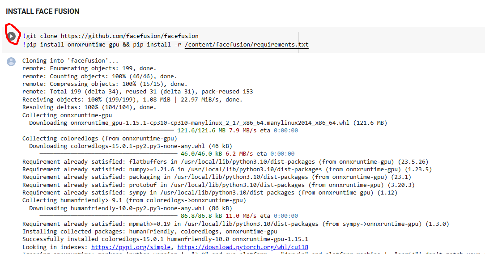Image resolution: width=485 pixels, height=254 pixels.
Task: Click the Downloading coloredlogs wheel filename line
Action: point(131,146)
